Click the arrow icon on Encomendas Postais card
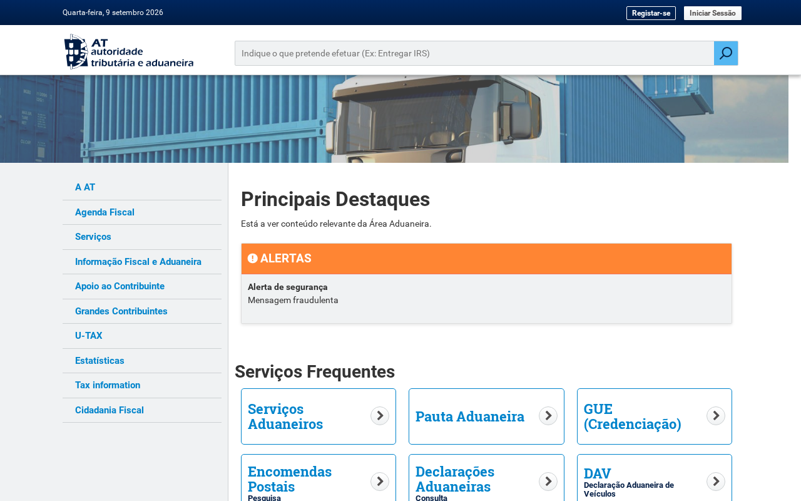801x501 pixels. (380, 482)
